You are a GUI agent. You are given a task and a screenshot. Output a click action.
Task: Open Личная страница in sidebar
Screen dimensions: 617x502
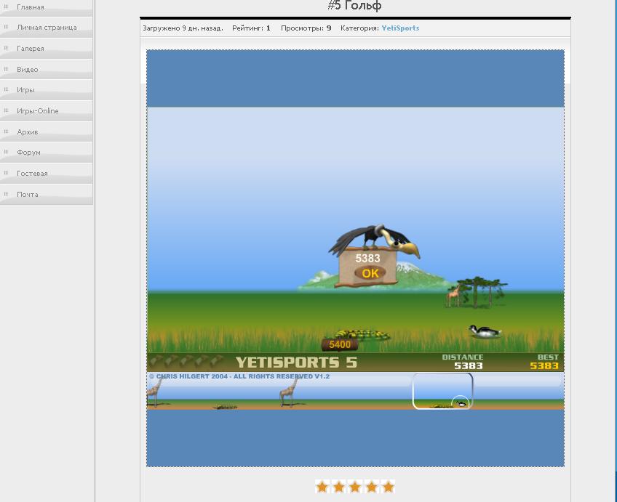click(47, 28)
